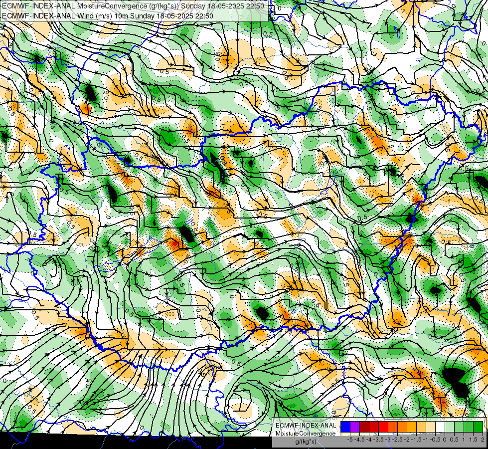Click the 'g/(kg*s)' unit label in legend
Screen dimensions: 488x449
[306, 442]
